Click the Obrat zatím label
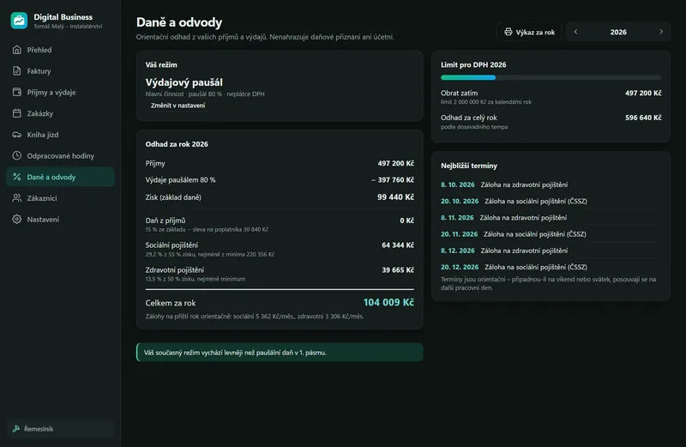The image size is (686, 447). coord(459,93)
